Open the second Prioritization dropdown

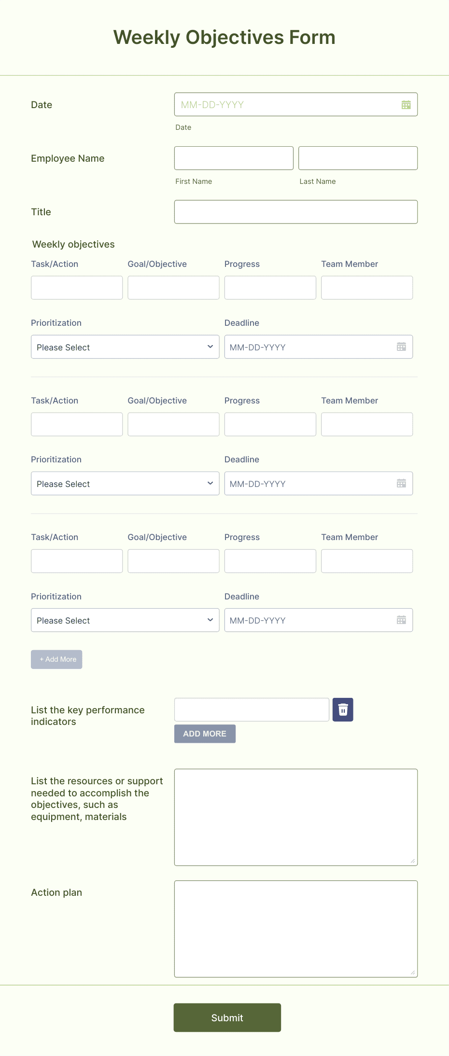click(125, 483)
